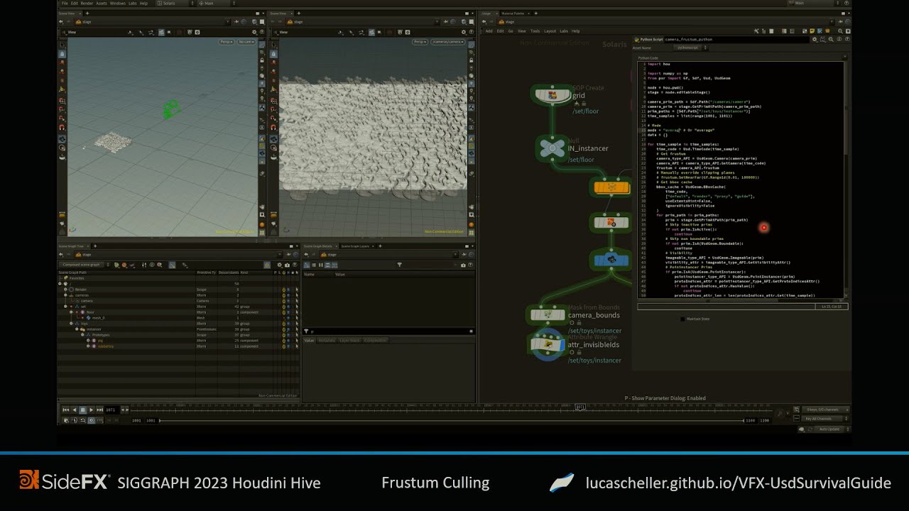Select the camera prim row
The image size is (909, 511).
(178, 301)
